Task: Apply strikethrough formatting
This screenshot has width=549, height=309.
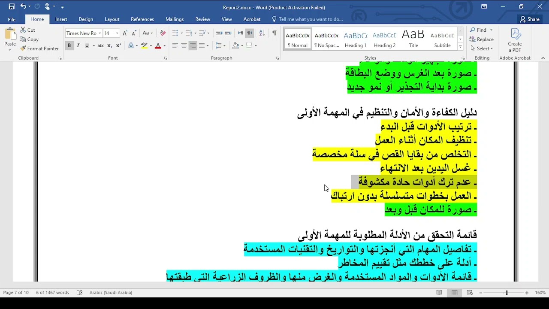Action: [101, 45]
